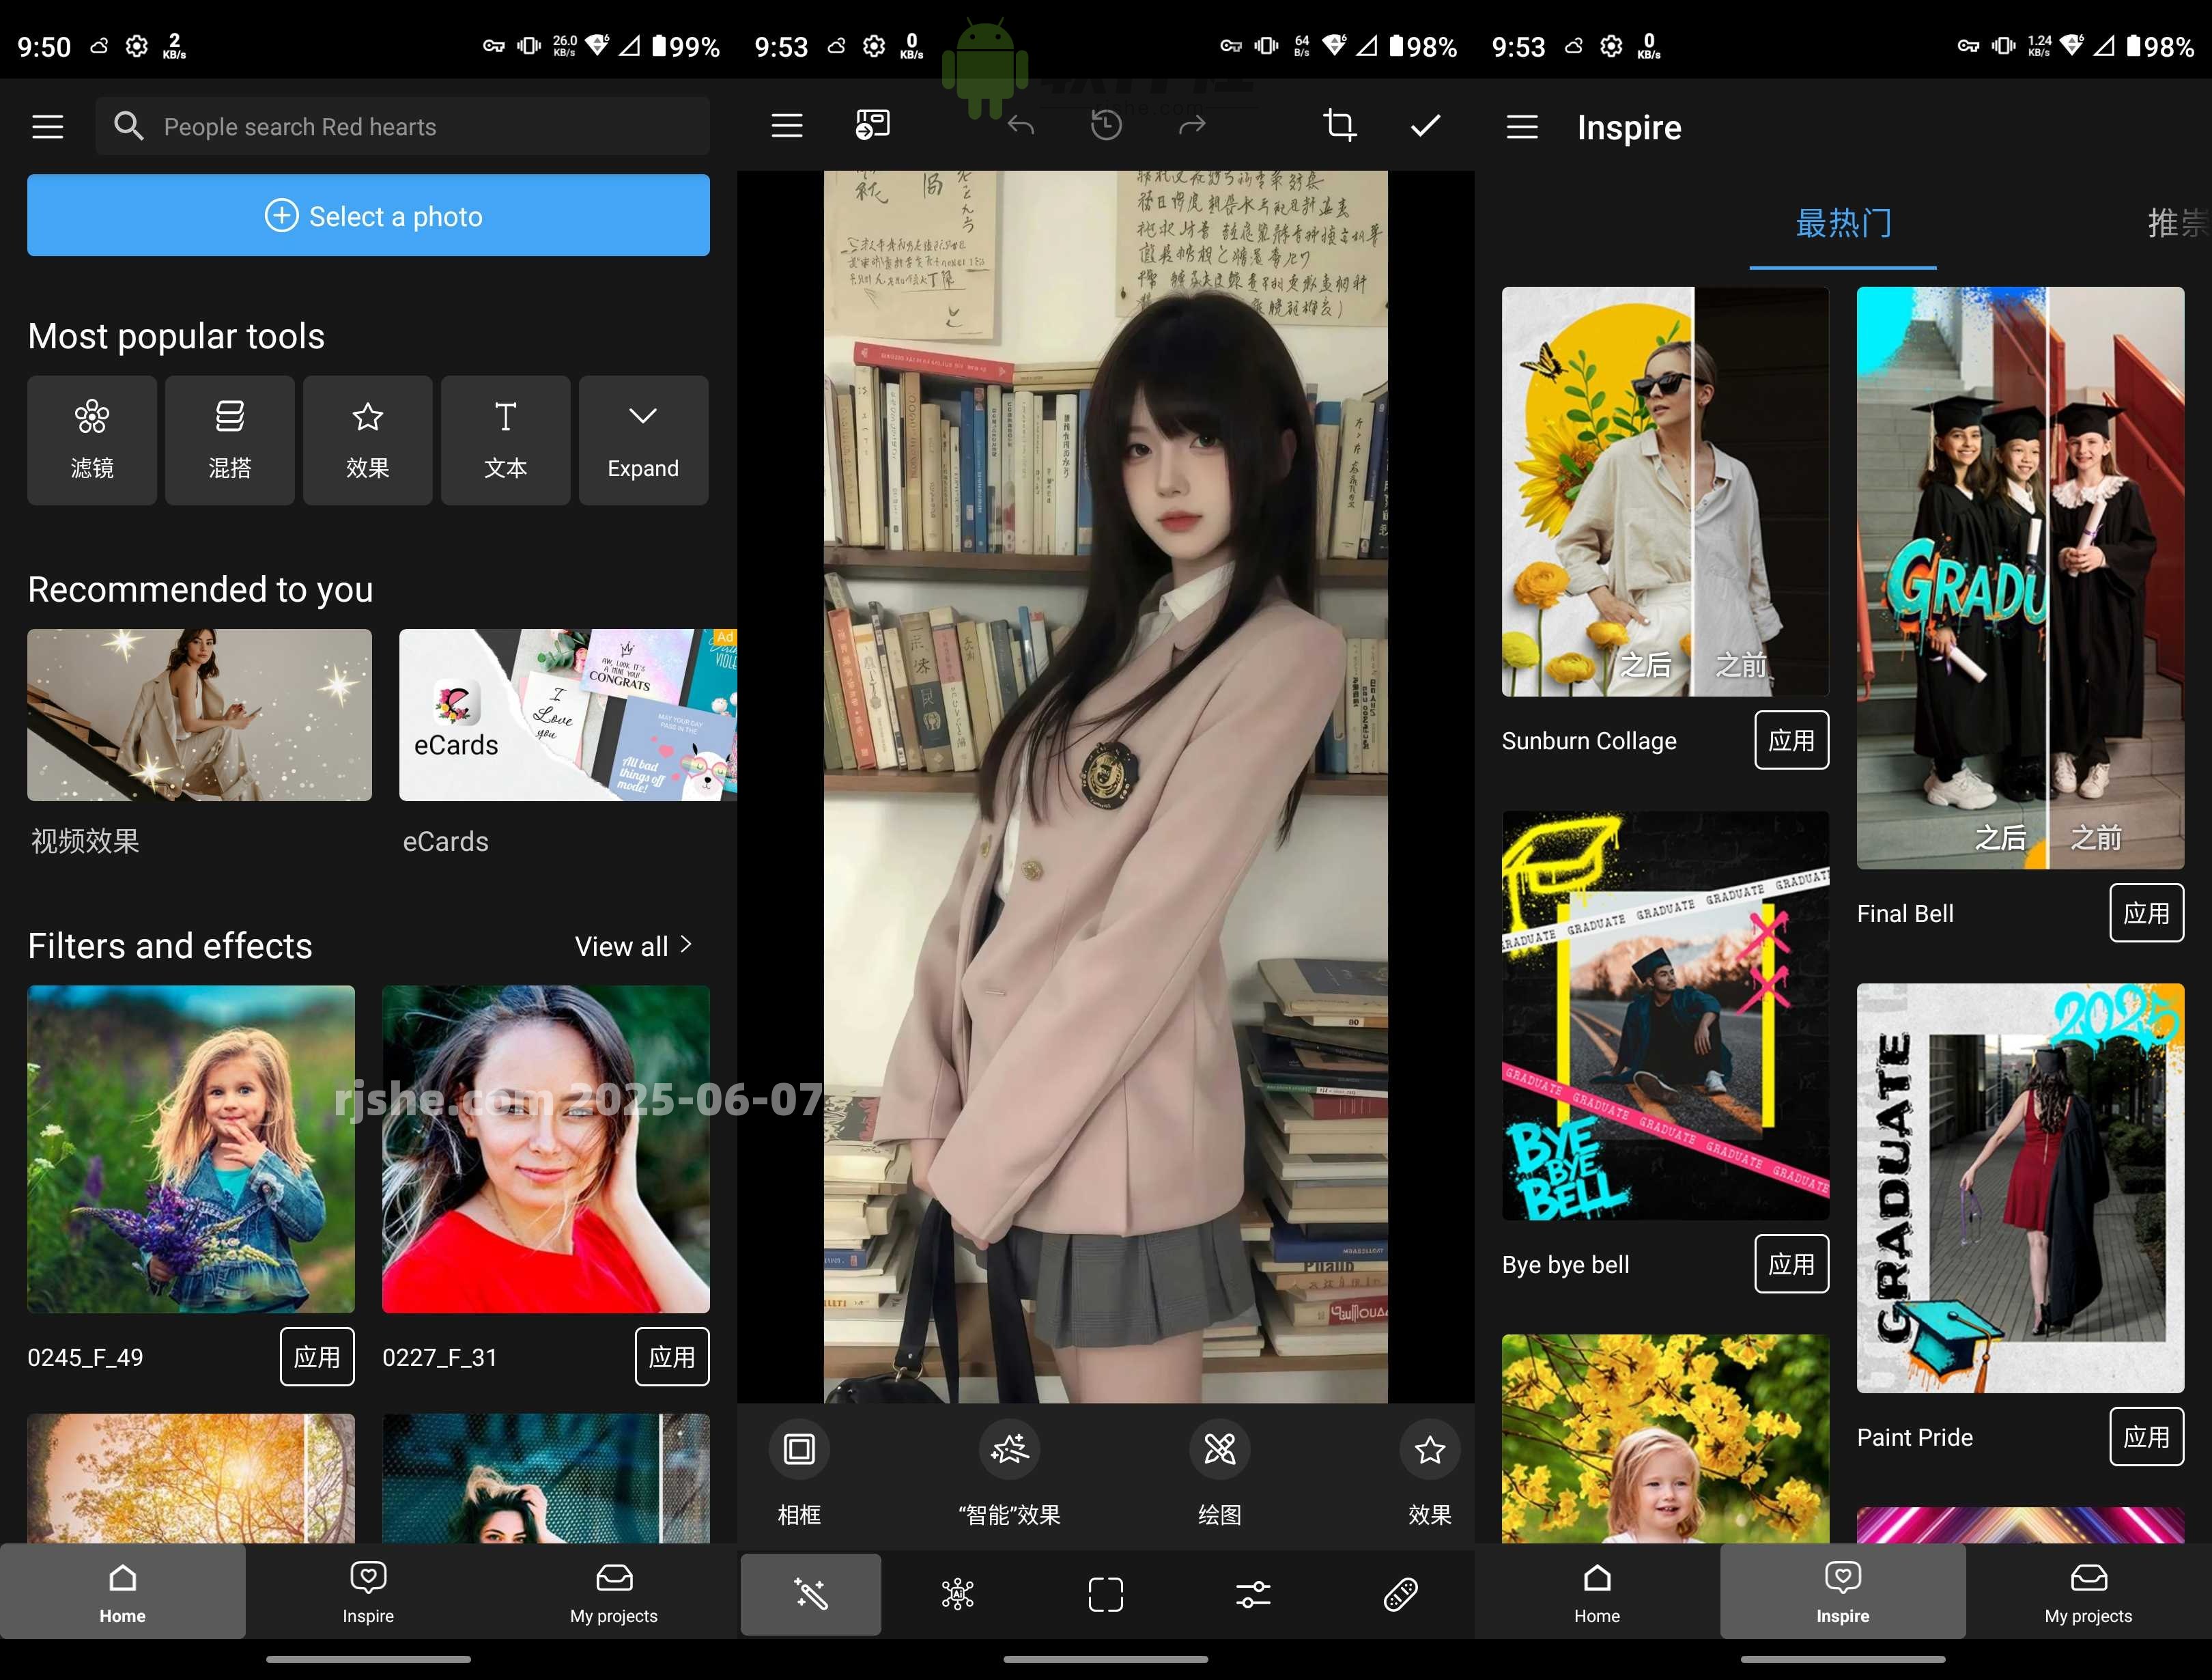Image resolution: width=2212 pixels, height=1680 pixels.
Task: Undo the last edit
Action: point(1020,125)
